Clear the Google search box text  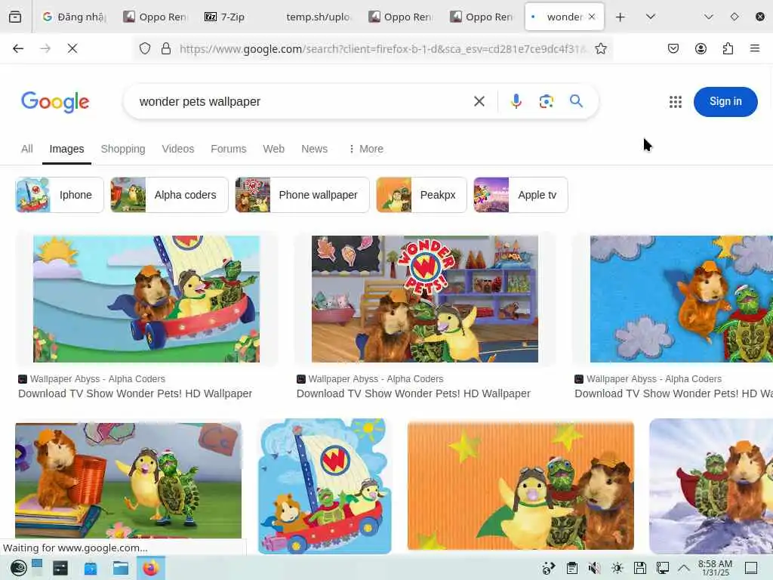click(x=479, y=102)
